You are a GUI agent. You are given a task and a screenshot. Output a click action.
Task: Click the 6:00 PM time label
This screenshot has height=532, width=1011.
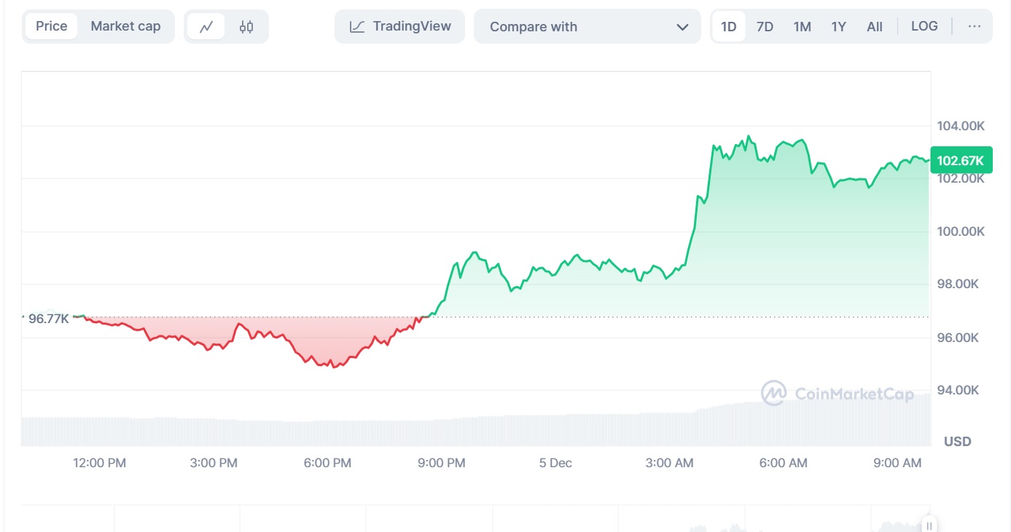[x=327, y=463]
